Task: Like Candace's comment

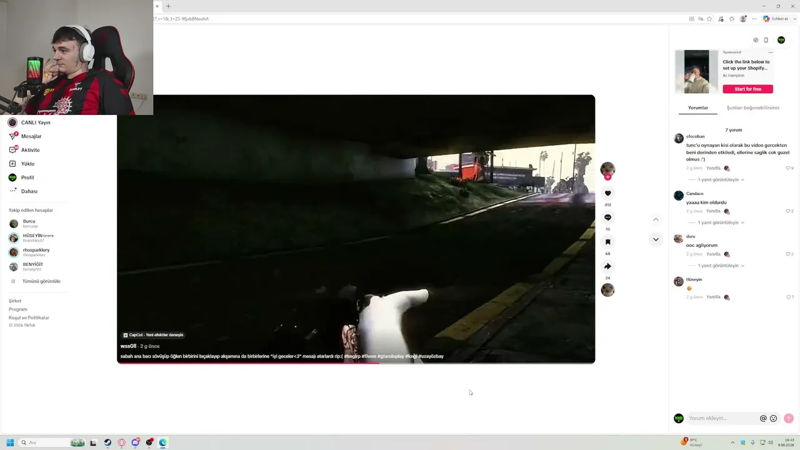Action: 788,211
